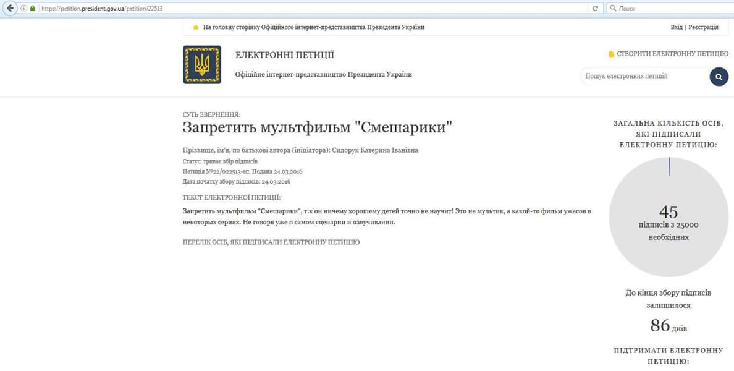Image resolution: width=734 pixels, height=371 pixels.
Task: Click the СУТЬ ЗВЕРНЕННЯ label
Action: [x=211, y=115]
